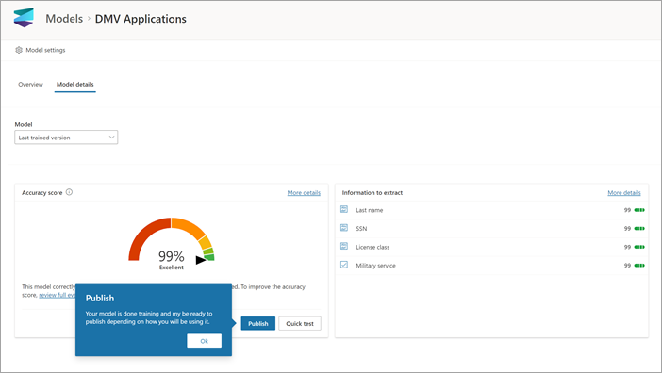The width and height of the screenshot is (662, 373).
Task: Open More details in Accuracy score card
Action: click(x=304, y=192)
